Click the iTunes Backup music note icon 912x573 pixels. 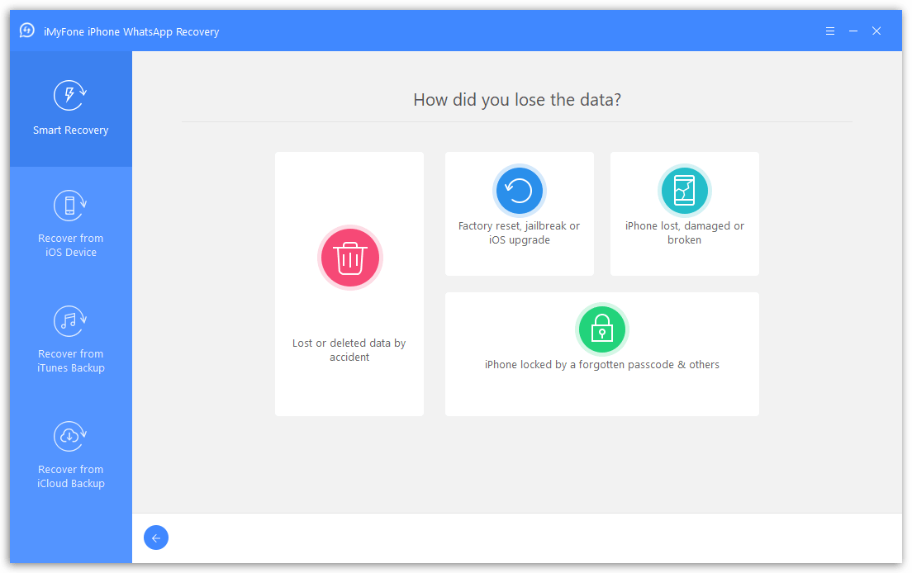pos(70,321)
